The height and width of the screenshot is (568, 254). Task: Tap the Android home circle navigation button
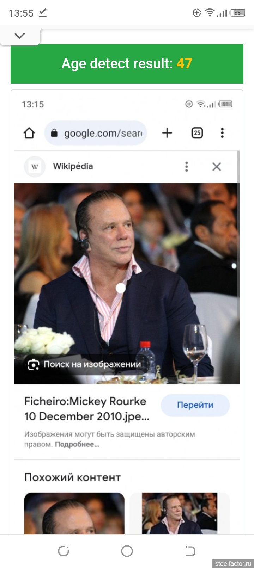(127, 551)
